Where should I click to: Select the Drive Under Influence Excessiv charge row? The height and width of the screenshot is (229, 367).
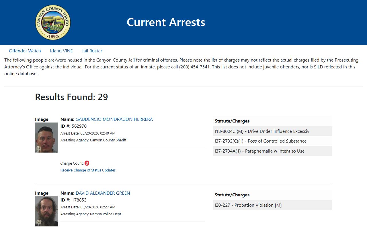pos(273,131)
